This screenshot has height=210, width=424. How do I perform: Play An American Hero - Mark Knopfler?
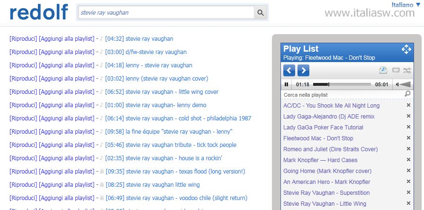(327, 182)
